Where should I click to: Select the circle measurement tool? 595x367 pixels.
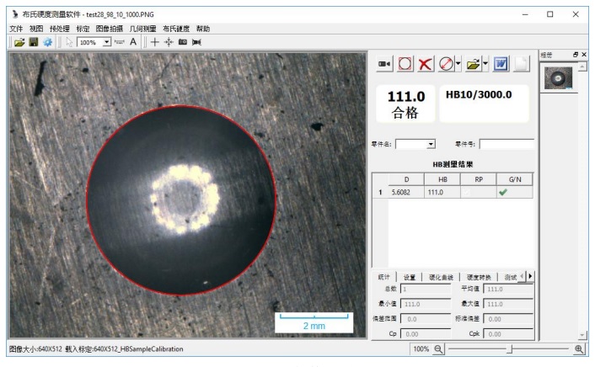pos(405,64)
